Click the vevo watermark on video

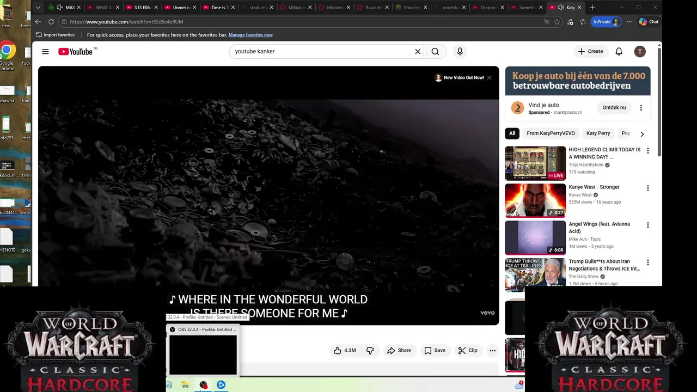coord(487,313)
